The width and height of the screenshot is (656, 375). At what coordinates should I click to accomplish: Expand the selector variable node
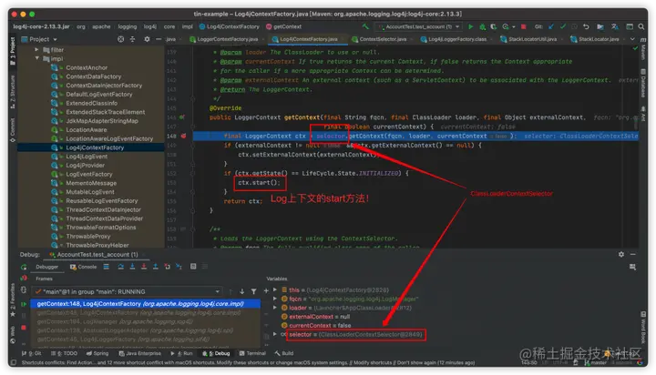click(x=275, y=334)
